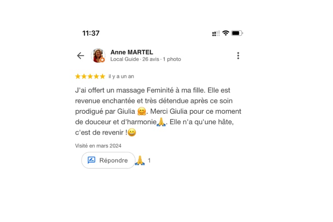This screenshot has height=222, width=333.
Task: Click the orange Local Guide star badge
Action: pos(102,60)
